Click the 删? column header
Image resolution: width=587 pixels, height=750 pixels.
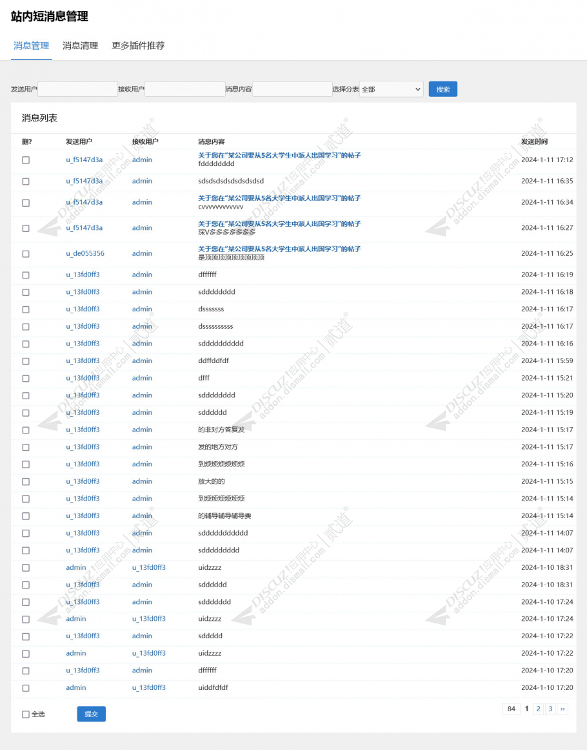click(x=27, y=141)
